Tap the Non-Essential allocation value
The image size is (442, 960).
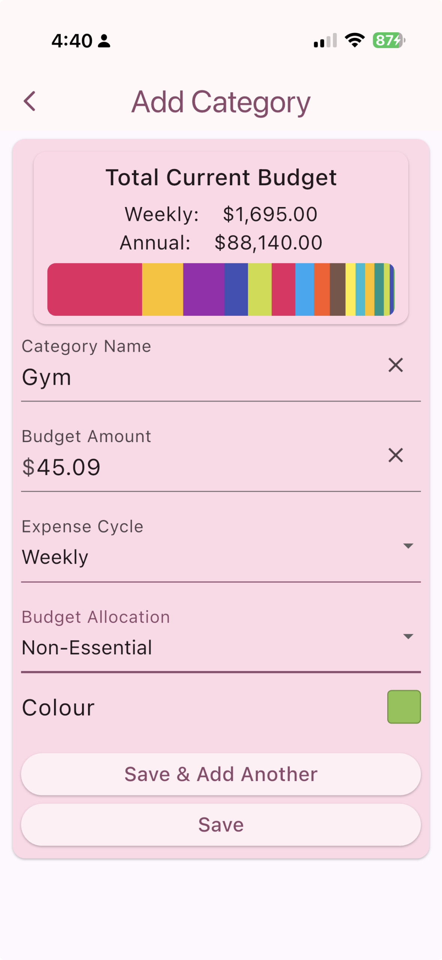point(87,647)
